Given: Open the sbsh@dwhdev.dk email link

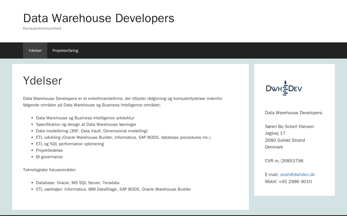Looking at the screenshot, I should click(x=297, y=175).
